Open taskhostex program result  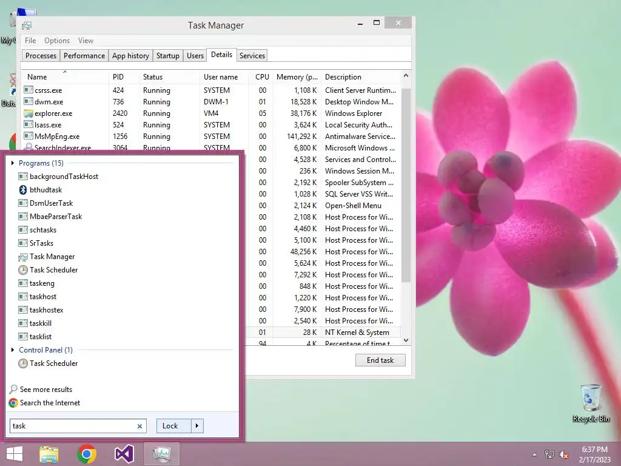(41, 310)
